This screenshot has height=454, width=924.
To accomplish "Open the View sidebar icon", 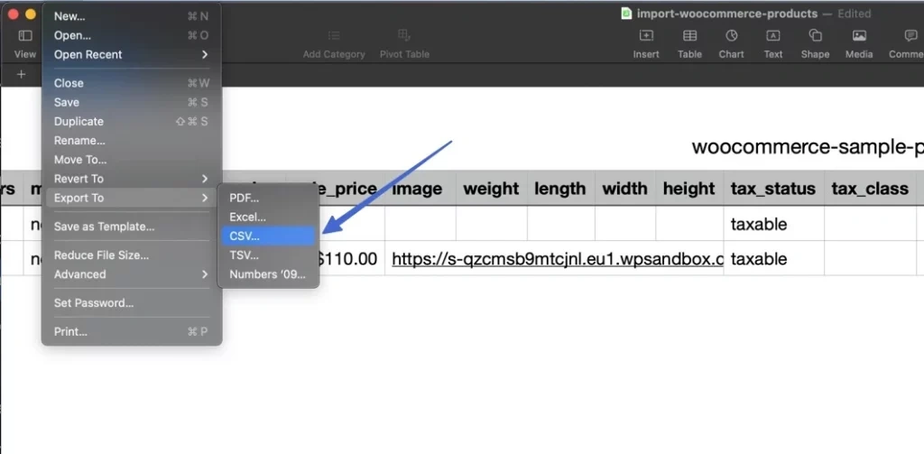I will click(x=25, y=36).
